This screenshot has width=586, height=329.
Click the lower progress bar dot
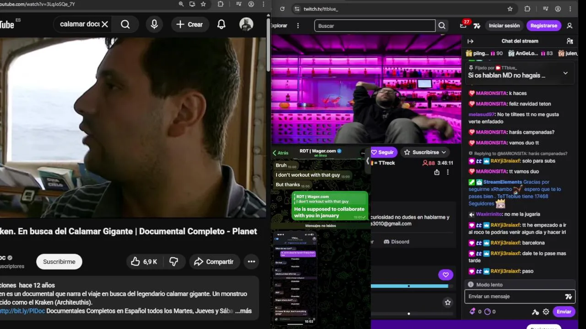tap(409, 314)
